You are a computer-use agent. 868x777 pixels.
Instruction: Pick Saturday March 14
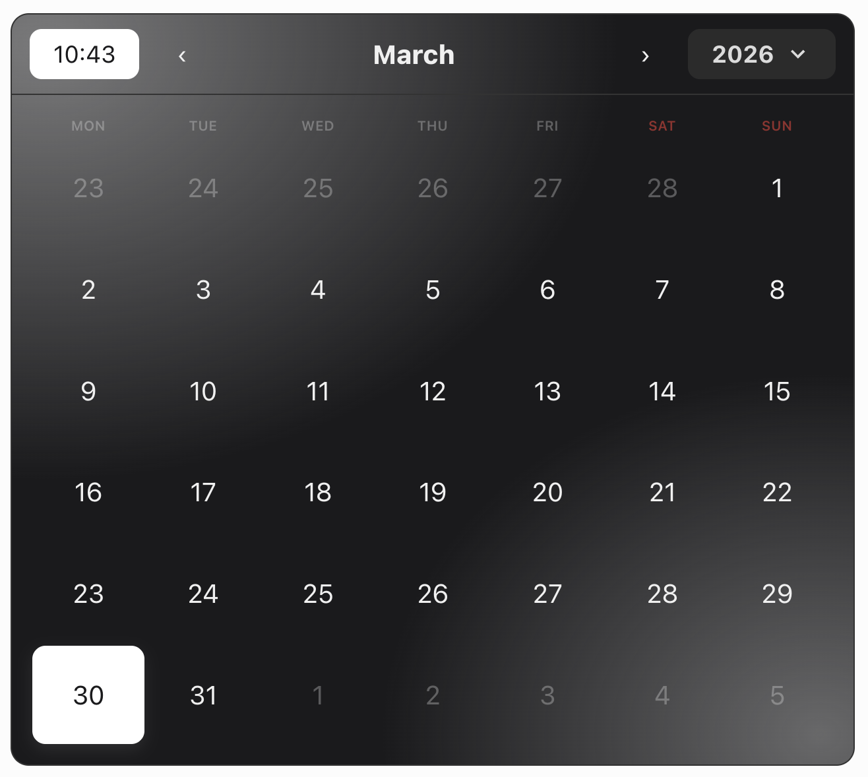662,391
